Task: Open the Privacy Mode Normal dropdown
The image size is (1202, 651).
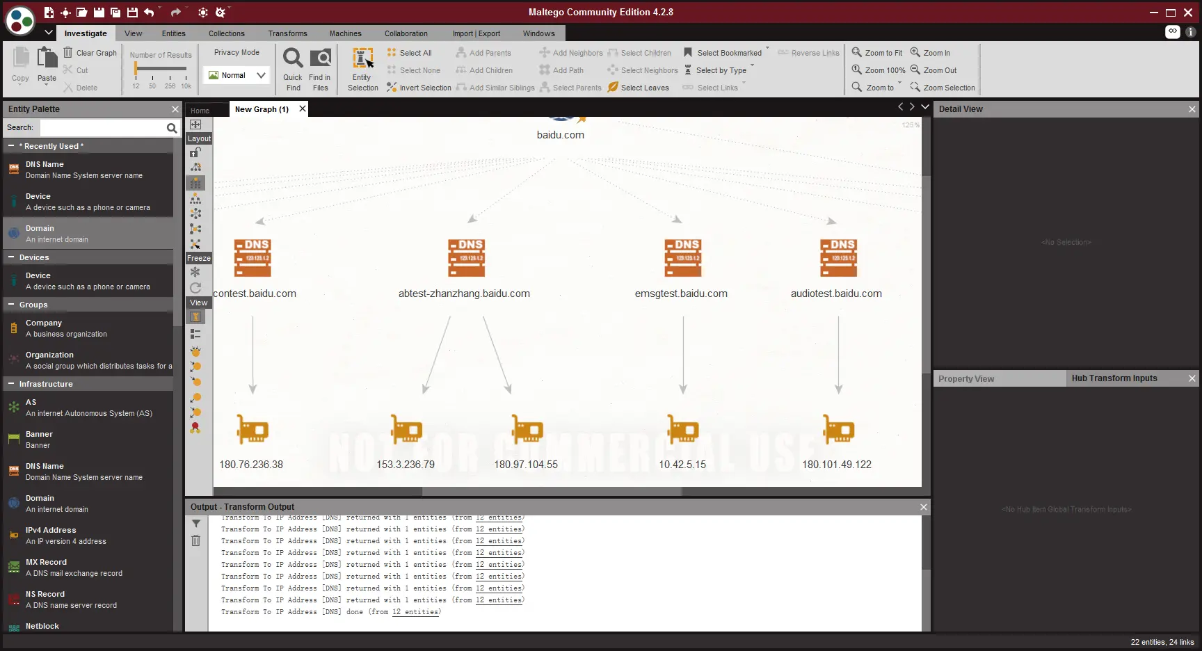Action: [x=237, y=75]
